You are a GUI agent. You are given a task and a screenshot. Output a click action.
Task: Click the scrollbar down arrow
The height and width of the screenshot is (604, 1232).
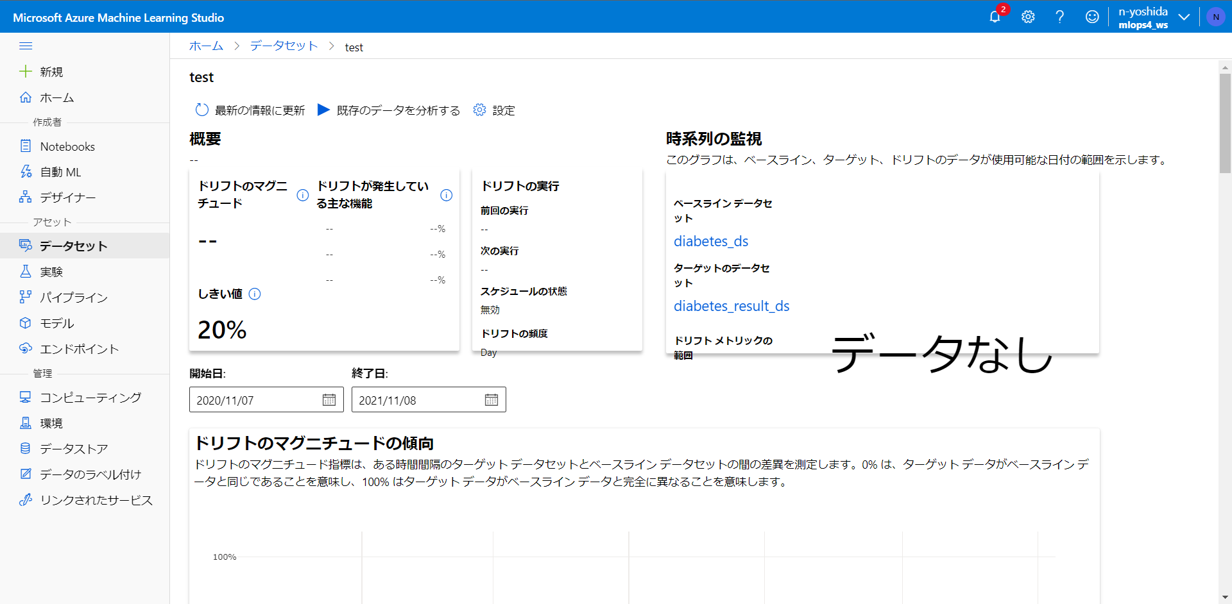pyautogui.click(x=1225, y=598)
